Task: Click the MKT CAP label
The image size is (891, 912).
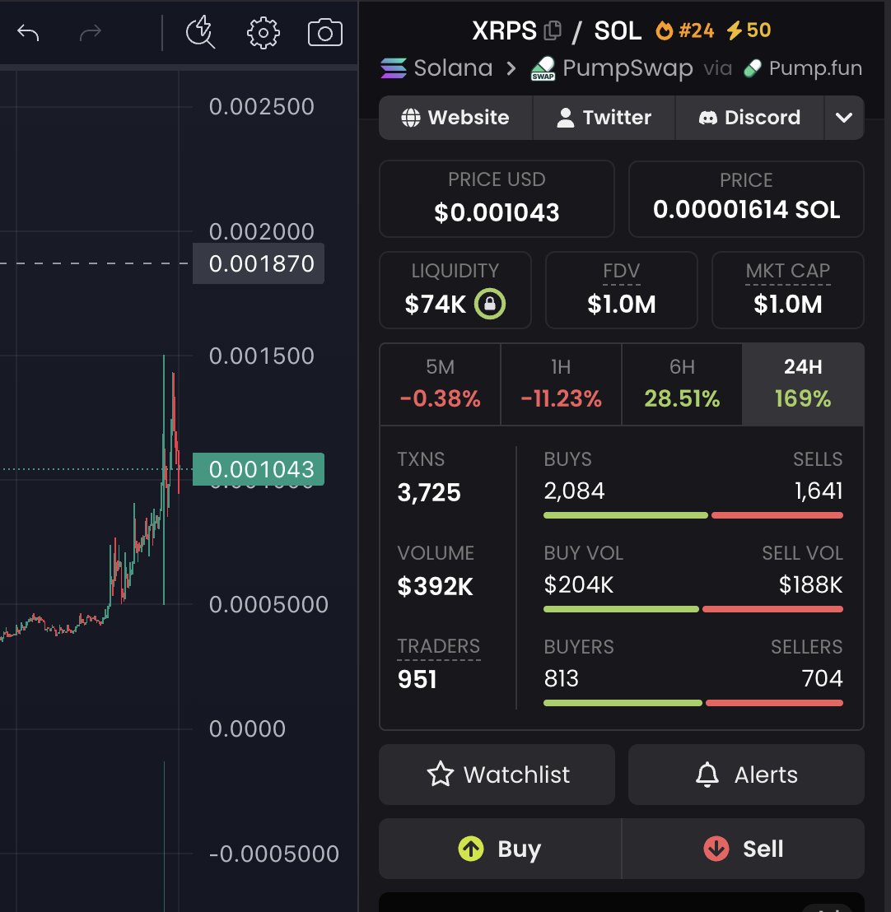Action: [x=788, y=271]
